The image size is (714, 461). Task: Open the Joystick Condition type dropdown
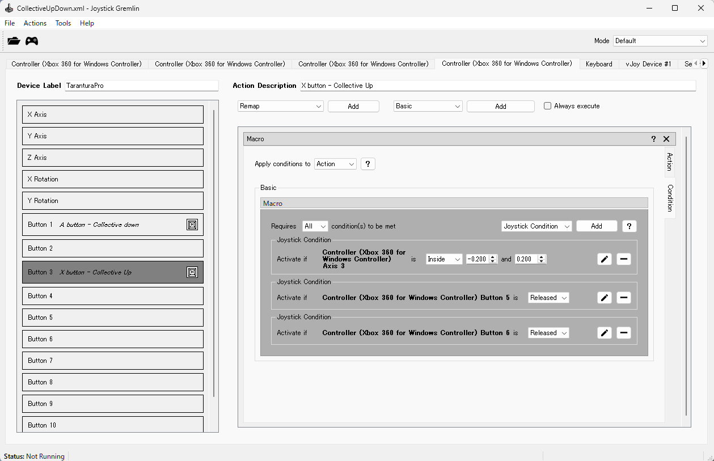click(536, 226)
